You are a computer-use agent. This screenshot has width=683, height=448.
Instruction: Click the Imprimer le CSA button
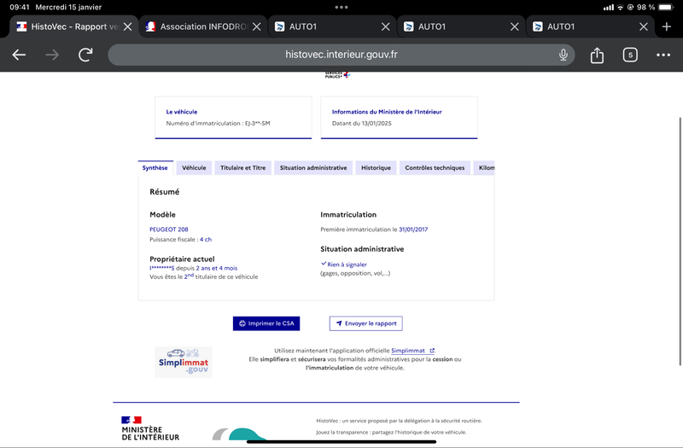coord(266,323)
